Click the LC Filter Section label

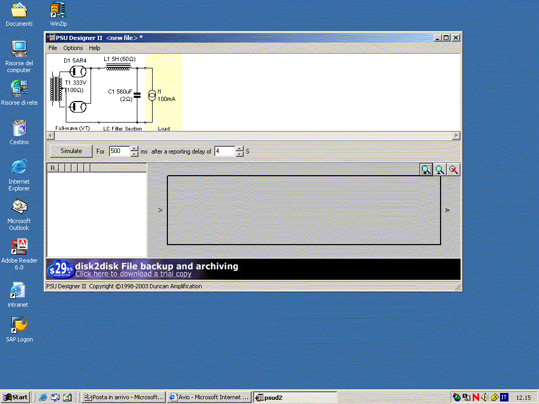click(122, 128)
